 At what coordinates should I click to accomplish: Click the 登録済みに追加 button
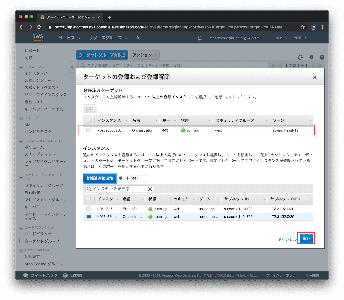pyautogui.click(x=100, y=178)
